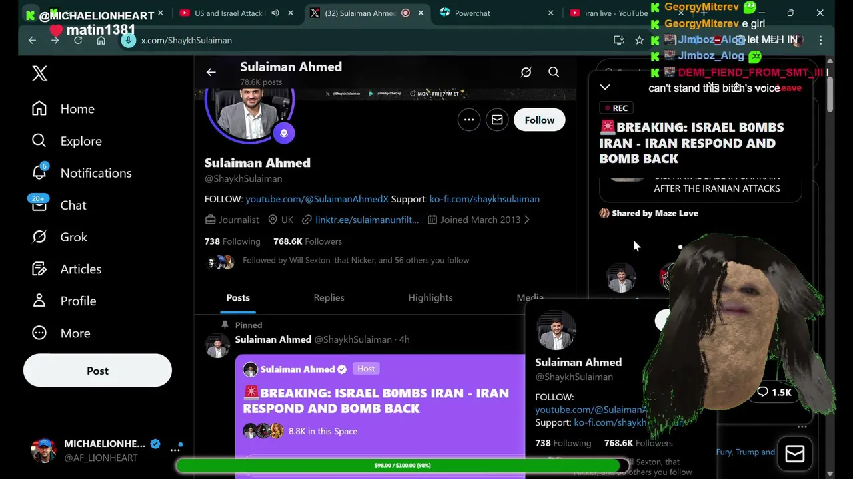853x479 pixels.
Task: Open the browser three-dot menu
Action: coord(821,40)
